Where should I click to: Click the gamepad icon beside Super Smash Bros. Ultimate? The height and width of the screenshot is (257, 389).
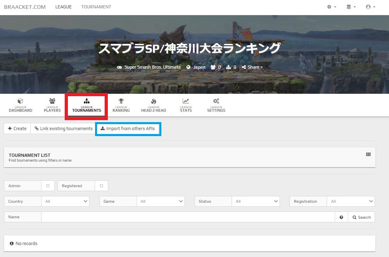click(119, 67)
